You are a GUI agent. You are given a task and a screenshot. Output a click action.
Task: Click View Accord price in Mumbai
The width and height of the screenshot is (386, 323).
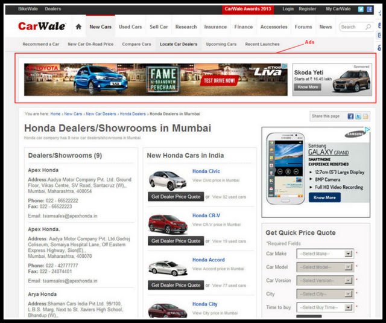point(218,269)
